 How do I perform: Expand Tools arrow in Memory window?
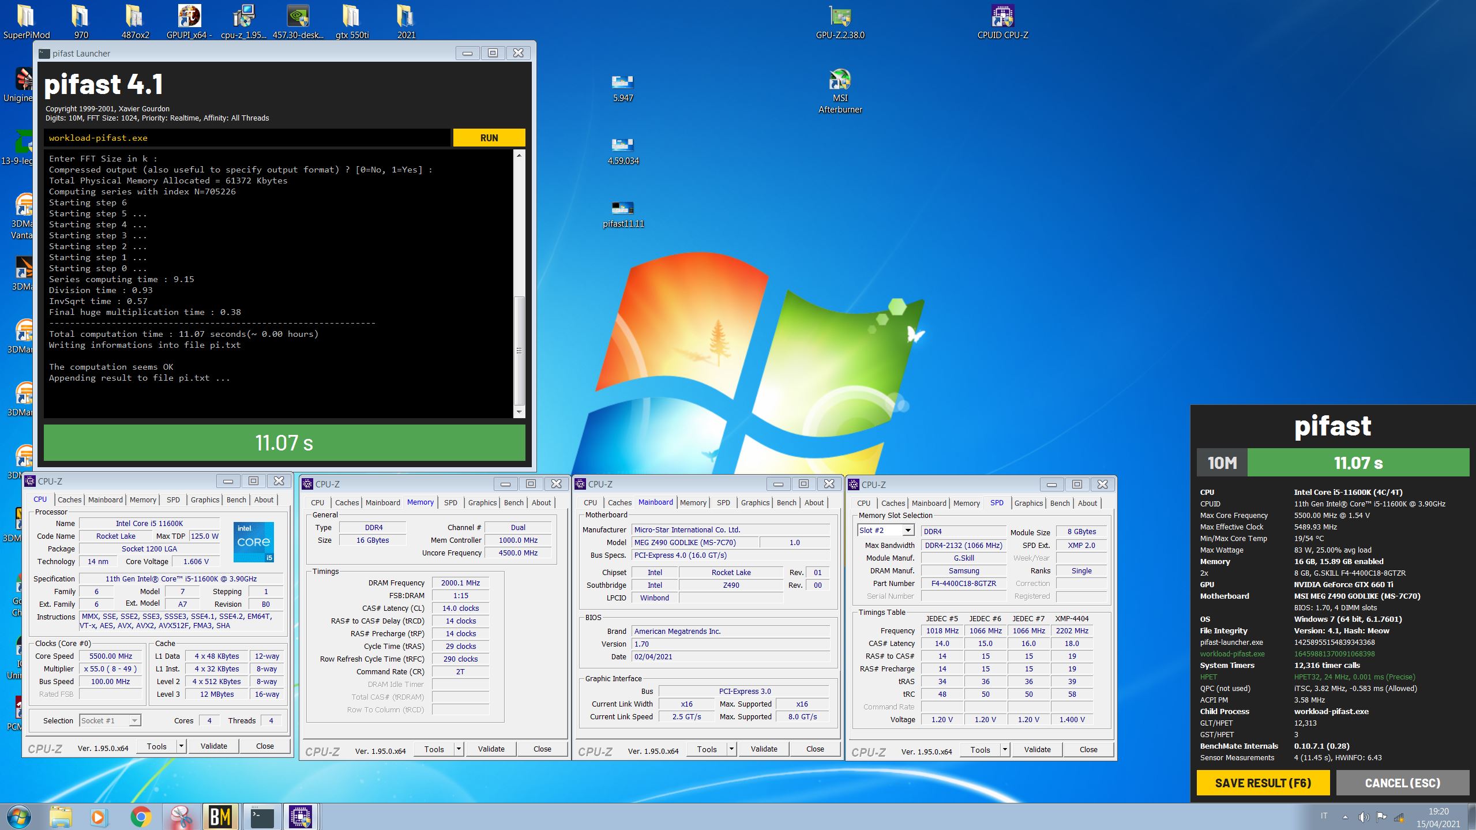click(x=459, y=749)
